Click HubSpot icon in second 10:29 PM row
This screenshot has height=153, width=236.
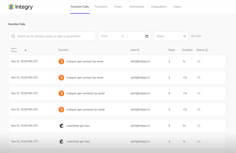61,78
